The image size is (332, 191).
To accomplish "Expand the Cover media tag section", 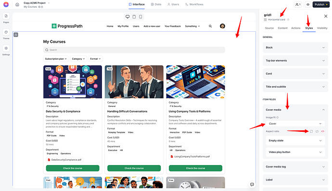I will point(295,167).
